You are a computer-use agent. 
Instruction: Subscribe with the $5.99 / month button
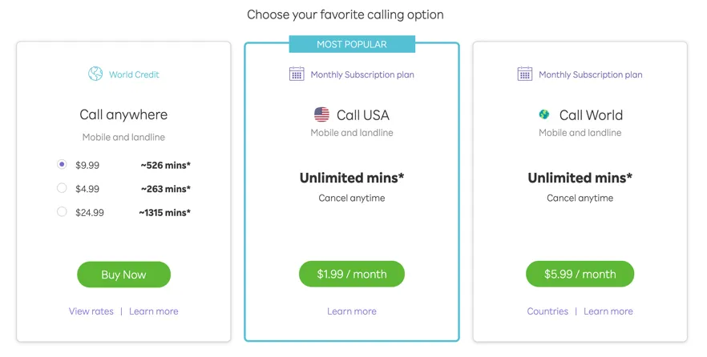[x=580, y=274]
